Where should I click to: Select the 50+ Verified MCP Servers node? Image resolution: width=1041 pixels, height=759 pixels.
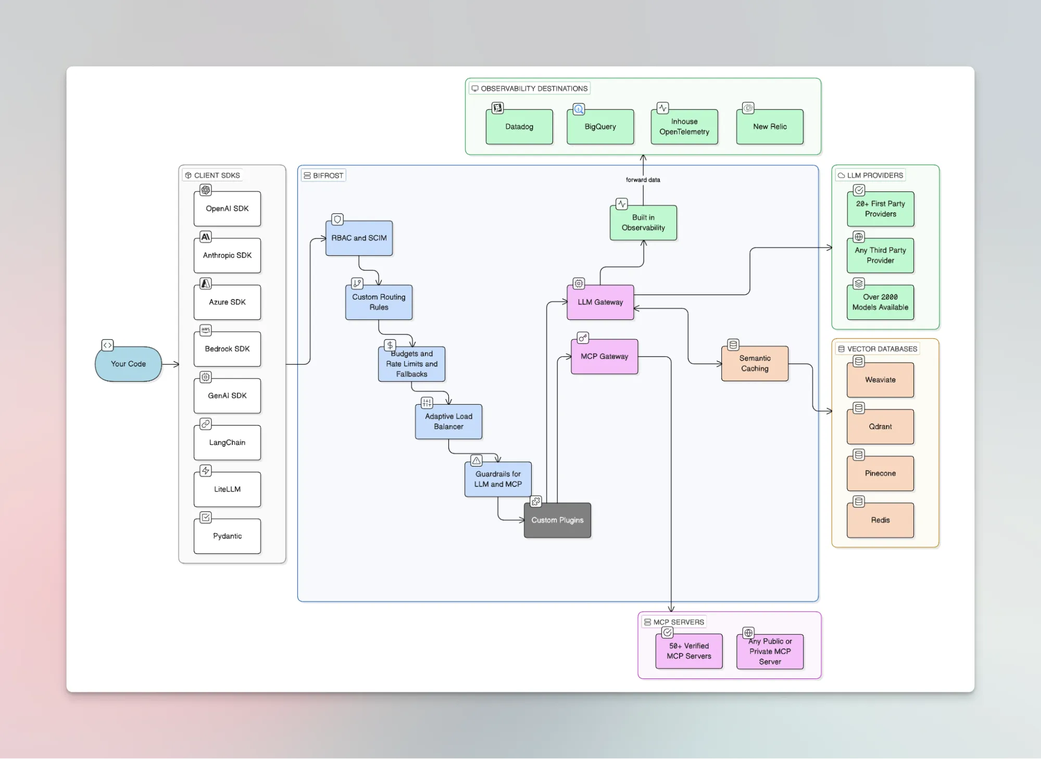point(689,651)
